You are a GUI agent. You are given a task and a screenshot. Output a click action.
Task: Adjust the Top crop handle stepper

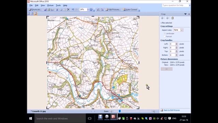click(x=176, y=51)
